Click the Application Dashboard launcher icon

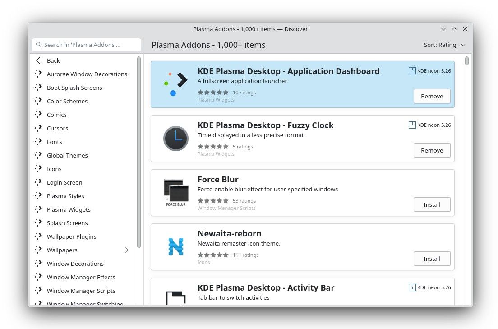[175, 84]
